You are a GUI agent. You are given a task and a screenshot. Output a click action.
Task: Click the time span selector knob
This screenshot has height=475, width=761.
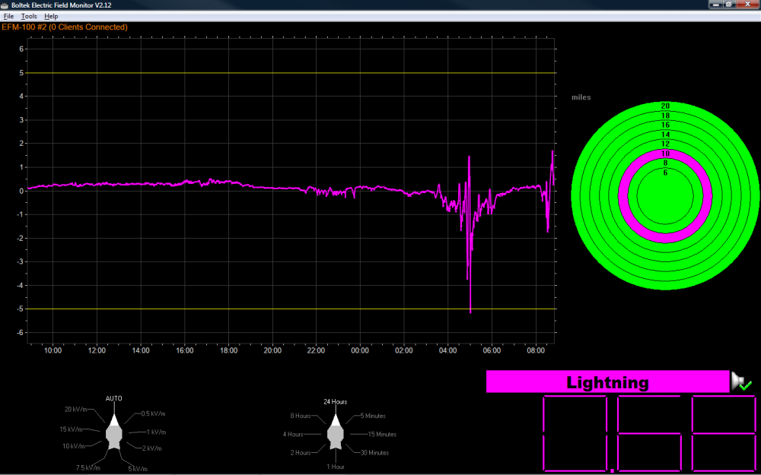(336, 433)
